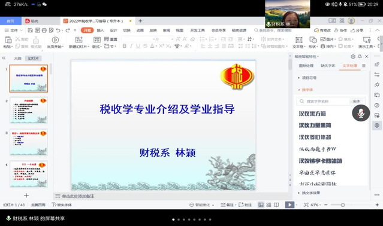The height and width of the screenshot is (226, 383).
Task: Click the save icon in quick toolbar
Action: pyautogui.click(x=31, y=30)
